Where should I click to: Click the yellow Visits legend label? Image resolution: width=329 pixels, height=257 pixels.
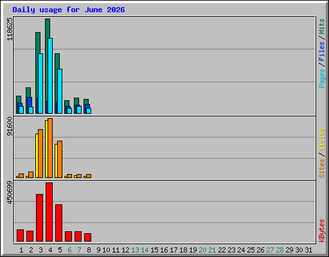pos(322,139)
